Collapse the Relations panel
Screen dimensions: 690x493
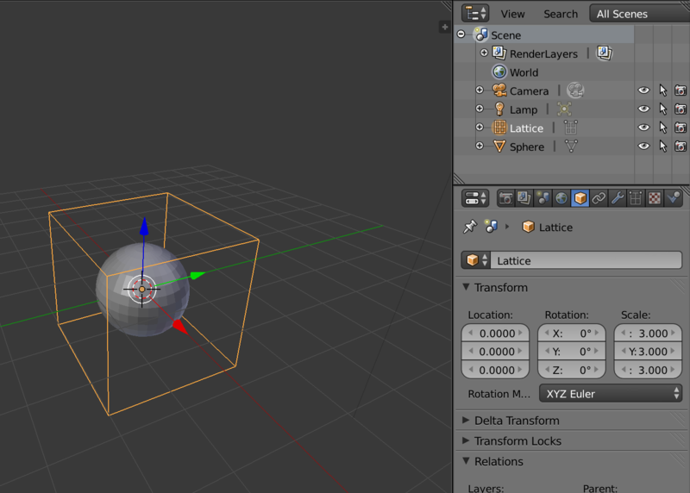click(x=466, y=460)
